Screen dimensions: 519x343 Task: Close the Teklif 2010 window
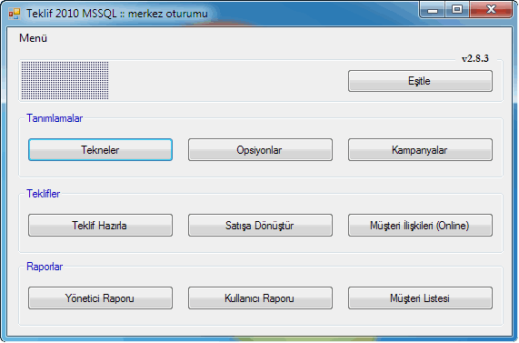(491, 10)
